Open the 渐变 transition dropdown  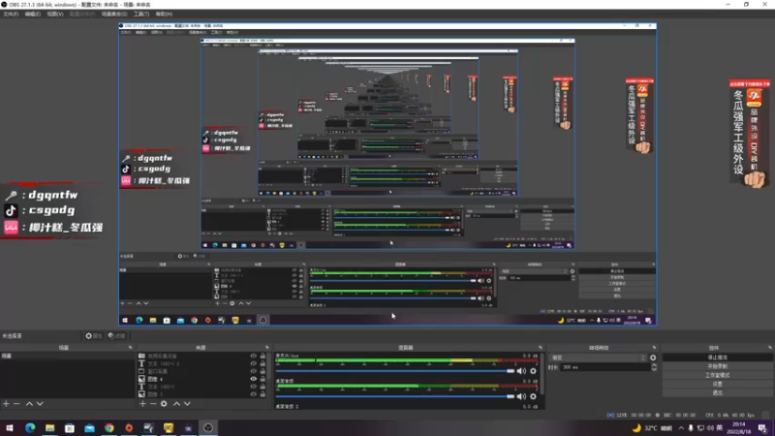(598, 358)
